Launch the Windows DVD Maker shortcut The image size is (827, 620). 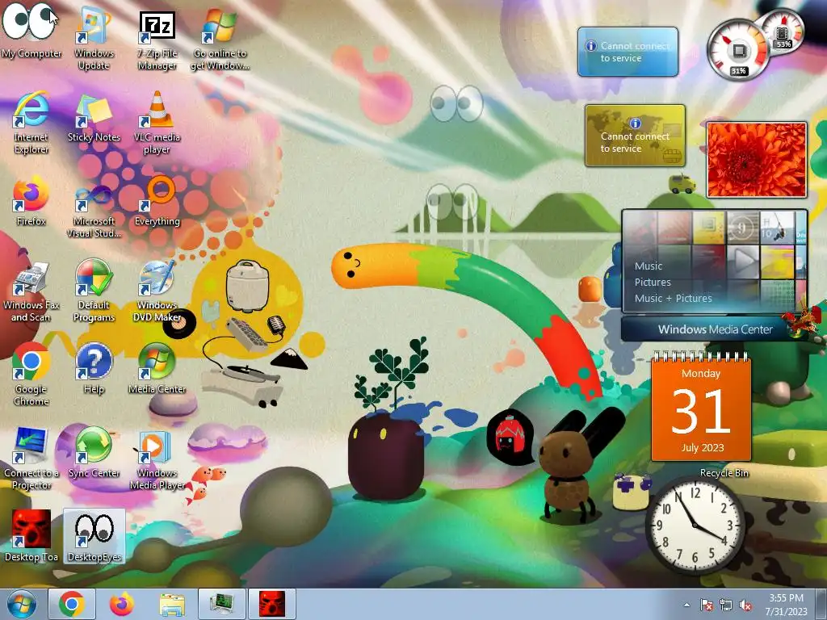(157, 291)
